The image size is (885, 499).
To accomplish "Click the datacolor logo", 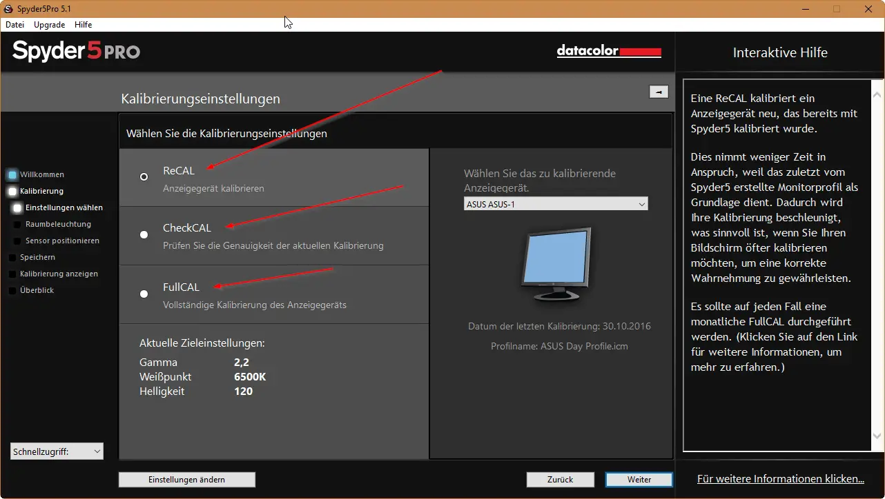I will (609, 52).
